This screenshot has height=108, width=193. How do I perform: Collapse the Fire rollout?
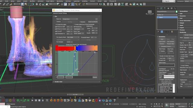pos(56,16)
